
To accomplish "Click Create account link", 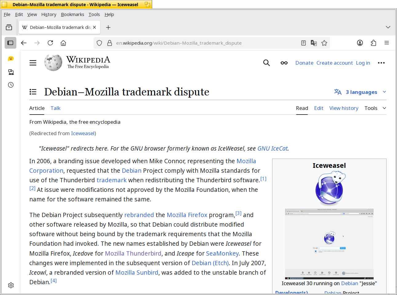I will [x=335, y=63].
